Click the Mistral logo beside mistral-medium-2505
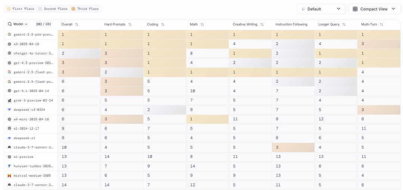 [x=9, y=175]
